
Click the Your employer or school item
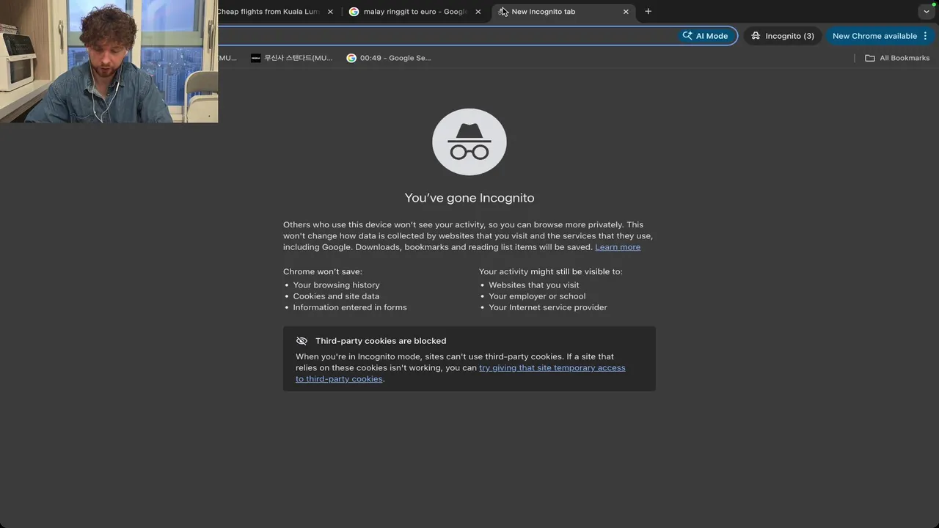[537, 296]
